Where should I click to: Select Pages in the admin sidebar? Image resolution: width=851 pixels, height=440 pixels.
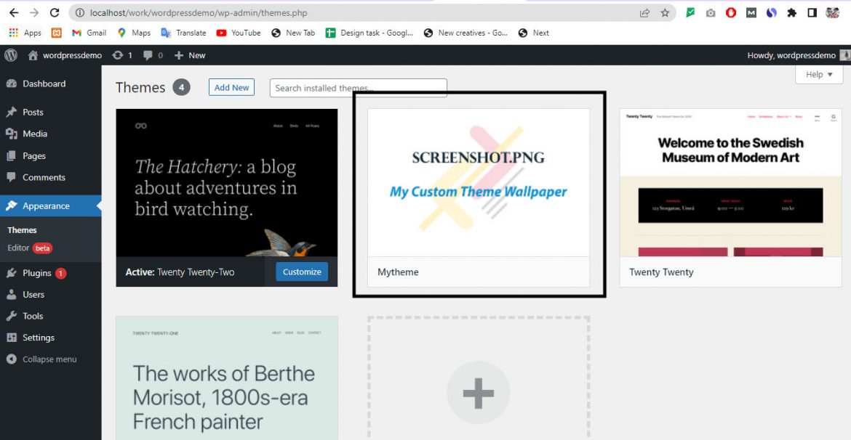[x=12, y=155]
